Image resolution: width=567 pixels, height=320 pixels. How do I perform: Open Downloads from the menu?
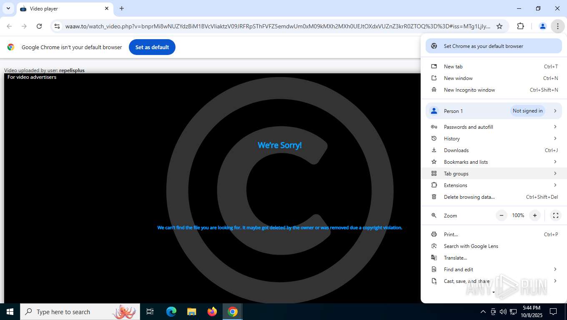click(x=494, y=150)
